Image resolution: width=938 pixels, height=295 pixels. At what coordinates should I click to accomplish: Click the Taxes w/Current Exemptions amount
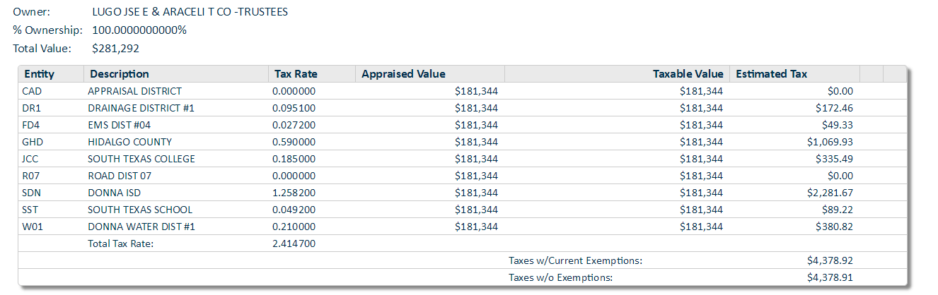pos(830,260)
